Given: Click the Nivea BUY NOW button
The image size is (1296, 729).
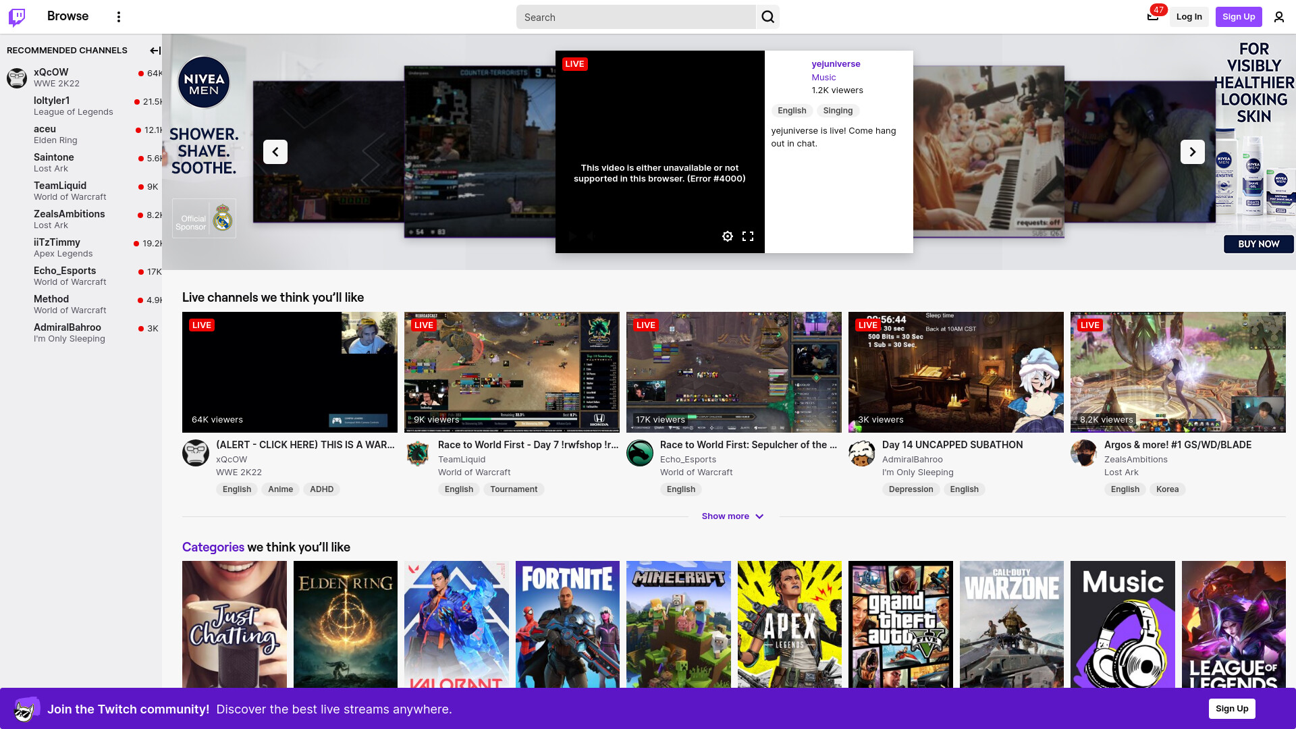Looking at the screenshot, I should tap(1259, 244).
